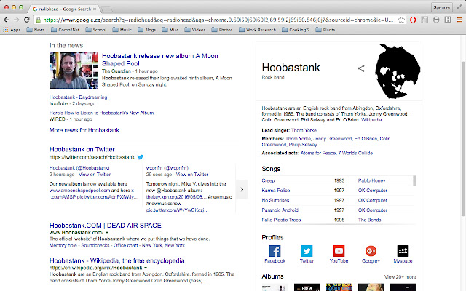Click the songs list scrollbar

pos(414,180)
